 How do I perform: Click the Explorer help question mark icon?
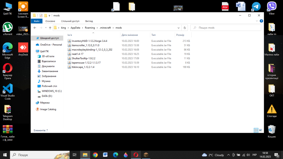click(x=261, y=21)
